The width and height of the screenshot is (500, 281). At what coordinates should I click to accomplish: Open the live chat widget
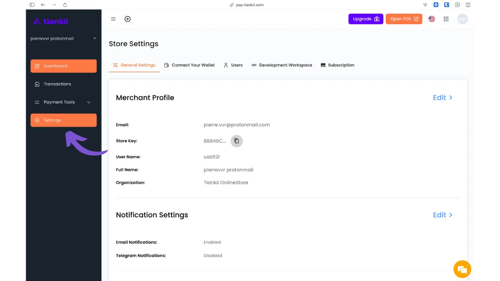coord(462,269)
